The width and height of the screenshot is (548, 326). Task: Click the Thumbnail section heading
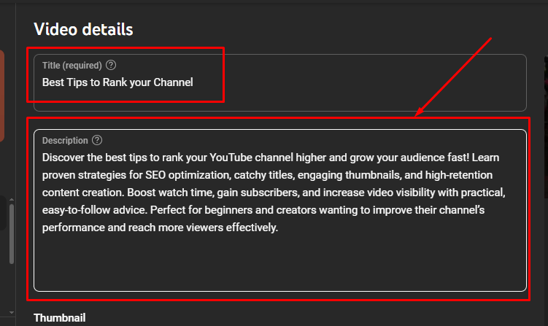pyautogui.click(x=59, y=318)
